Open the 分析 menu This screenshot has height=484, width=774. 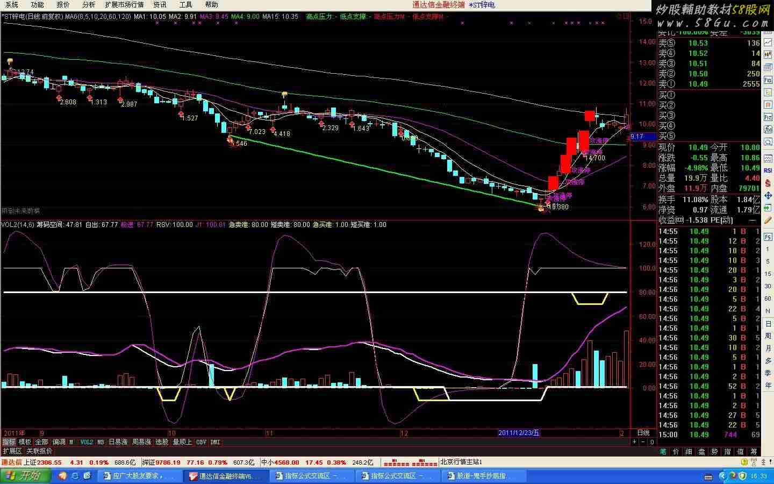pos(89,4)
